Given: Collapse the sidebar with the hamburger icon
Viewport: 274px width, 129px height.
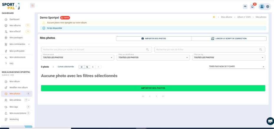Looking at the screenshot, I should [32, 6].
